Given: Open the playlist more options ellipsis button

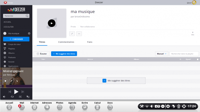Looking at the screenshot, I should (x=79, y=34).
